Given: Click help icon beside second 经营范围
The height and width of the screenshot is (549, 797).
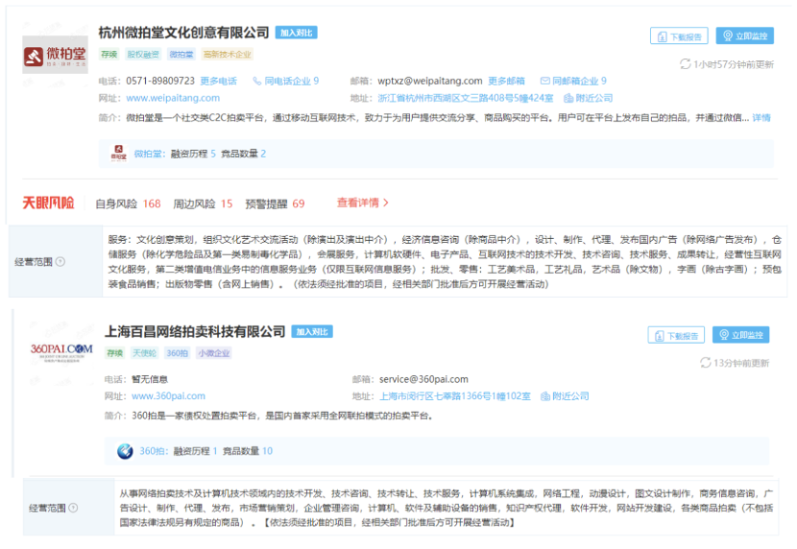Looking at the screenshot, I should [73, 508].
